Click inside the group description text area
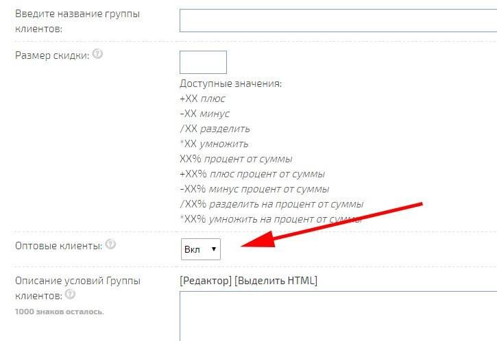This screenshot has width=497, height=341. (x=337, y=316)
